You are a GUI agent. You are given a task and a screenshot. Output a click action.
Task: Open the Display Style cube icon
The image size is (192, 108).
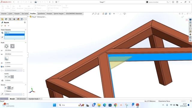110,14
